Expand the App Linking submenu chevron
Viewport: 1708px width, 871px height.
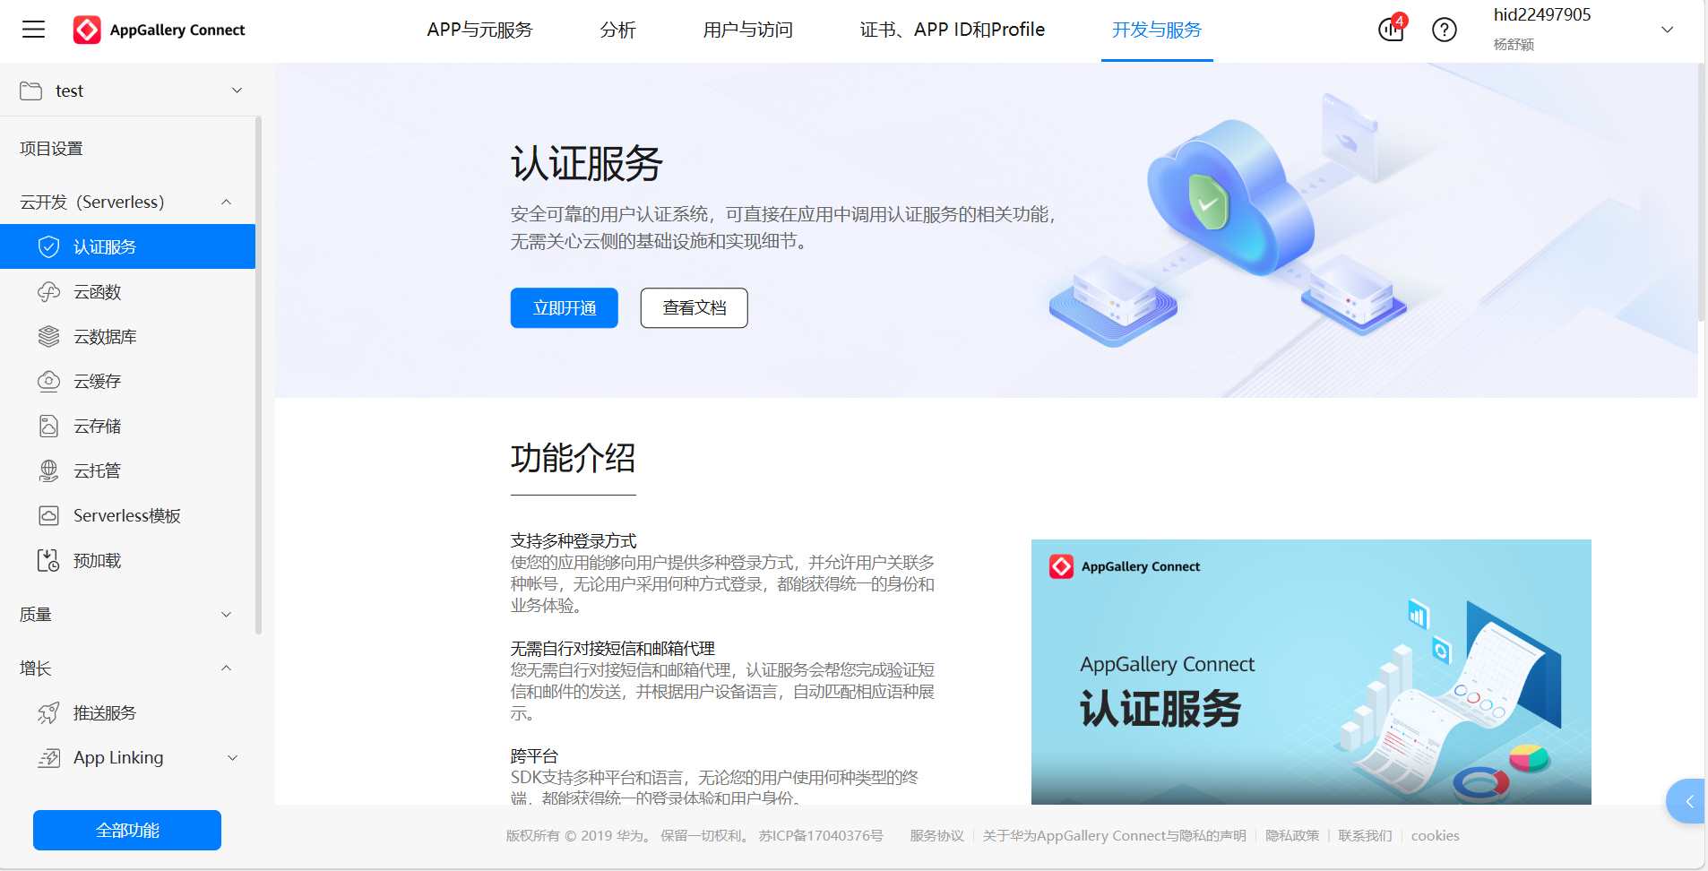pyautogui.click(x=232, y=758)
